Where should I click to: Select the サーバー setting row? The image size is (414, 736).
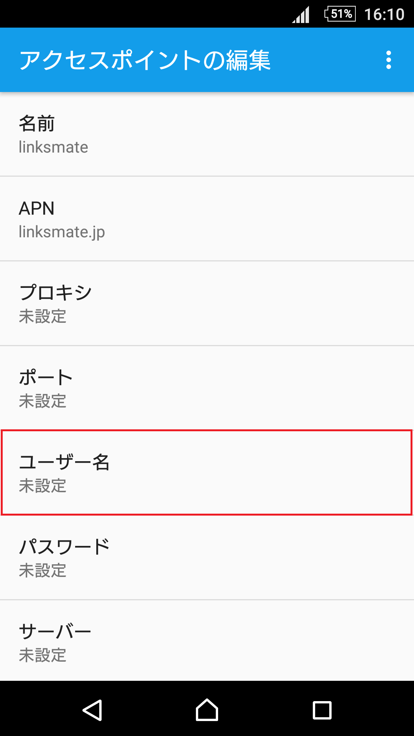point(207,641)
